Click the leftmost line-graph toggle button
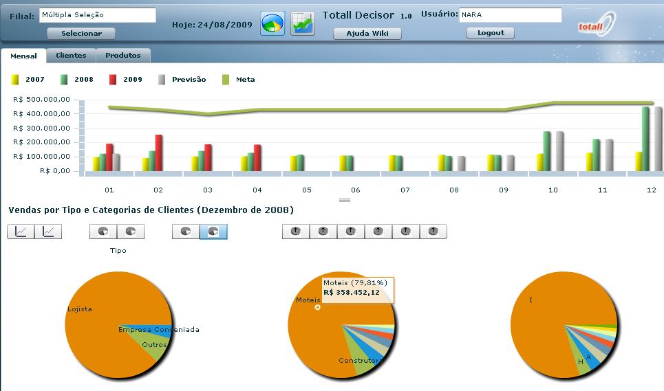Screen dimensions: 664x391 21,232
